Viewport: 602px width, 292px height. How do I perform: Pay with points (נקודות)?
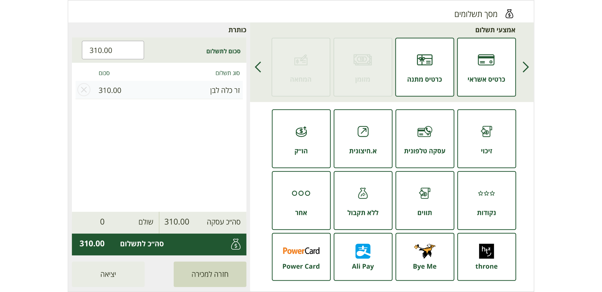tap(486, 200)
